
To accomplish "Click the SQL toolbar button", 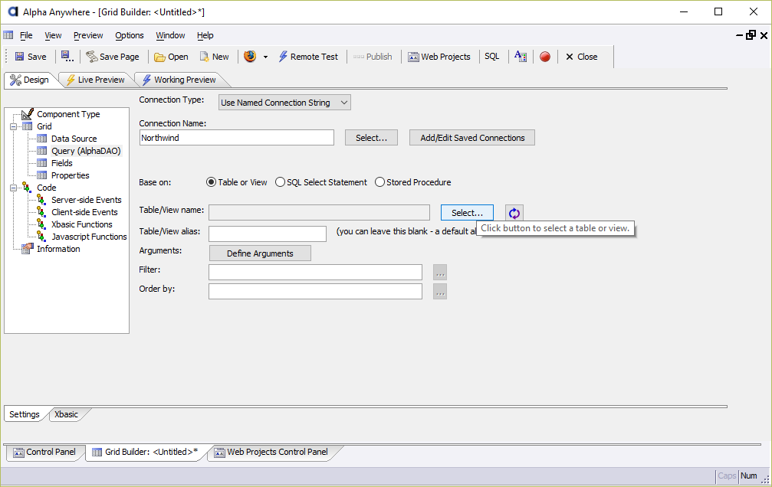I will pos(492,57).
